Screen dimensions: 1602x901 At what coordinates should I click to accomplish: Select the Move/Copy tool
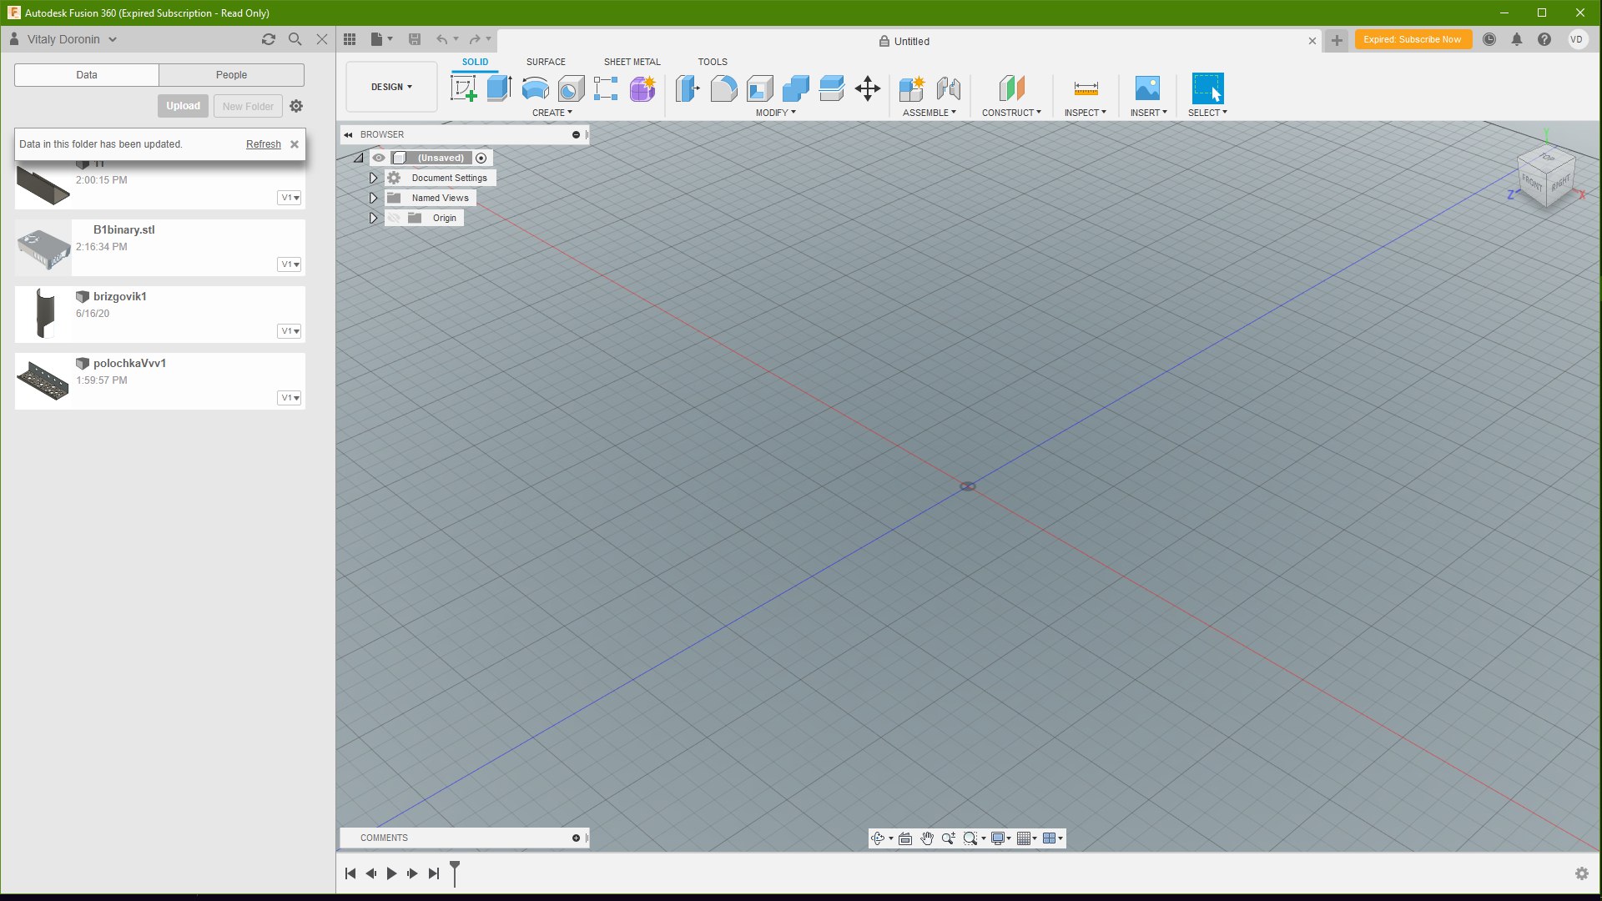tap(868, 88)
